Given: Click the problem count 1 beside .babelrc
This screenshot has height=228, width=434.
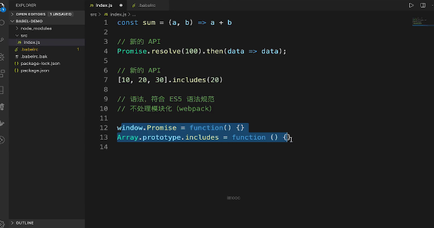Looking at the screenshot, I should (78, 49).
